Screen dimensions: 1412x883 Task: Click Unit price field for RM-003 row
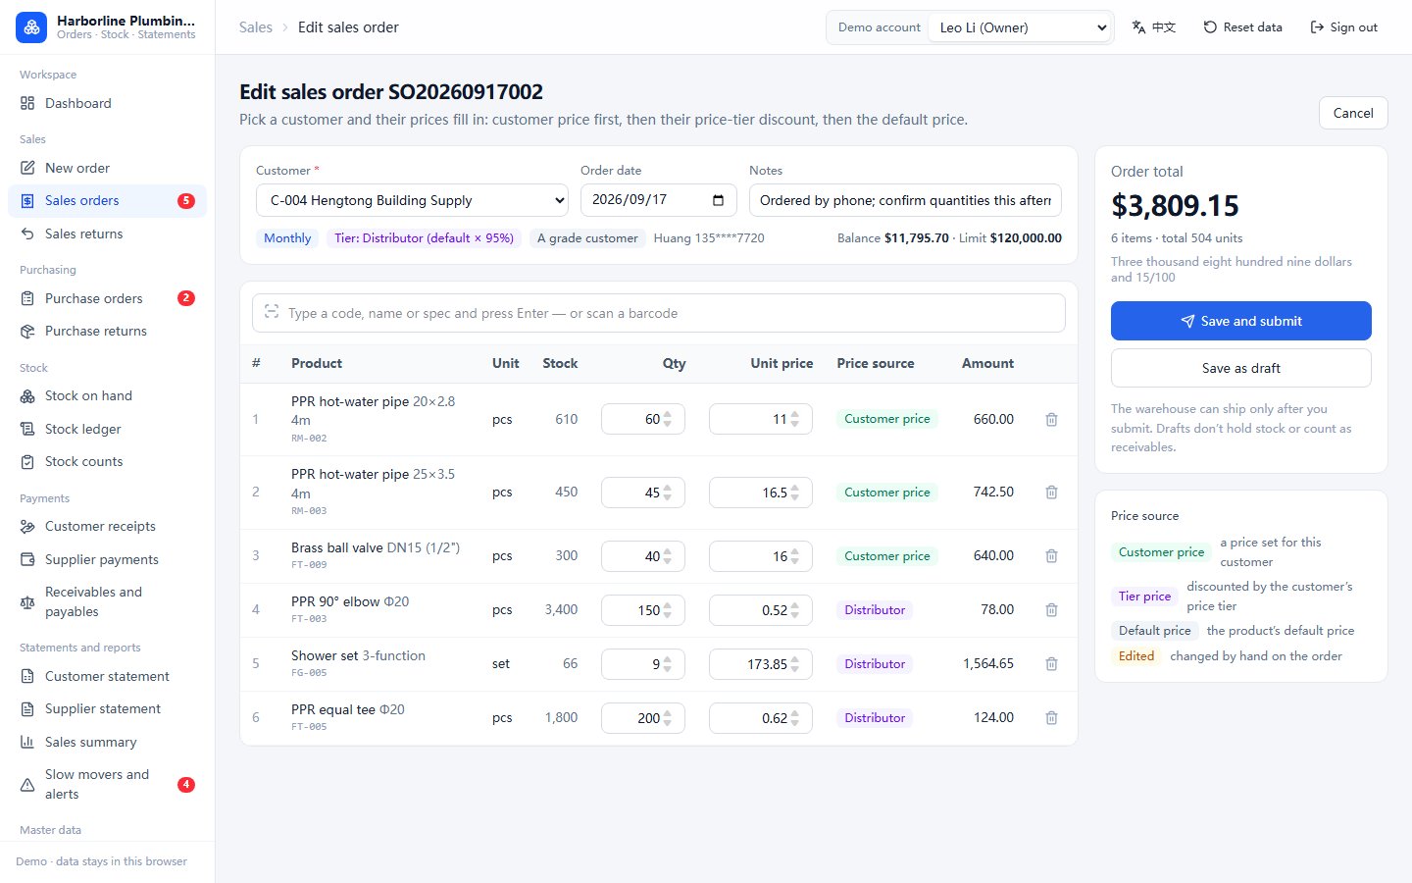point(761,493)
